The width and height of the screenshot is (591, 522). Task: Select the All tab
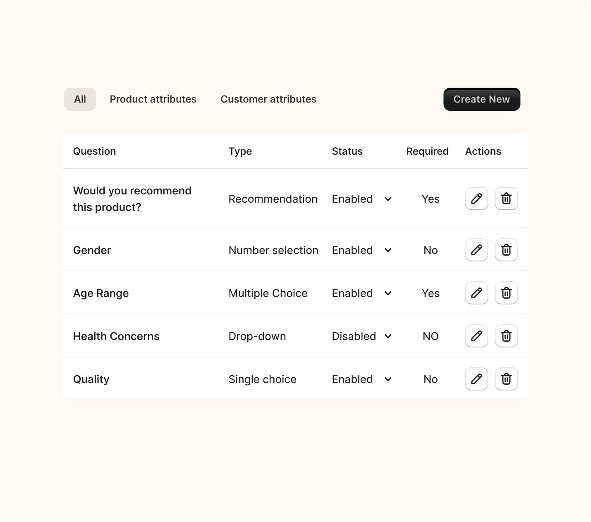click(80, 99)
